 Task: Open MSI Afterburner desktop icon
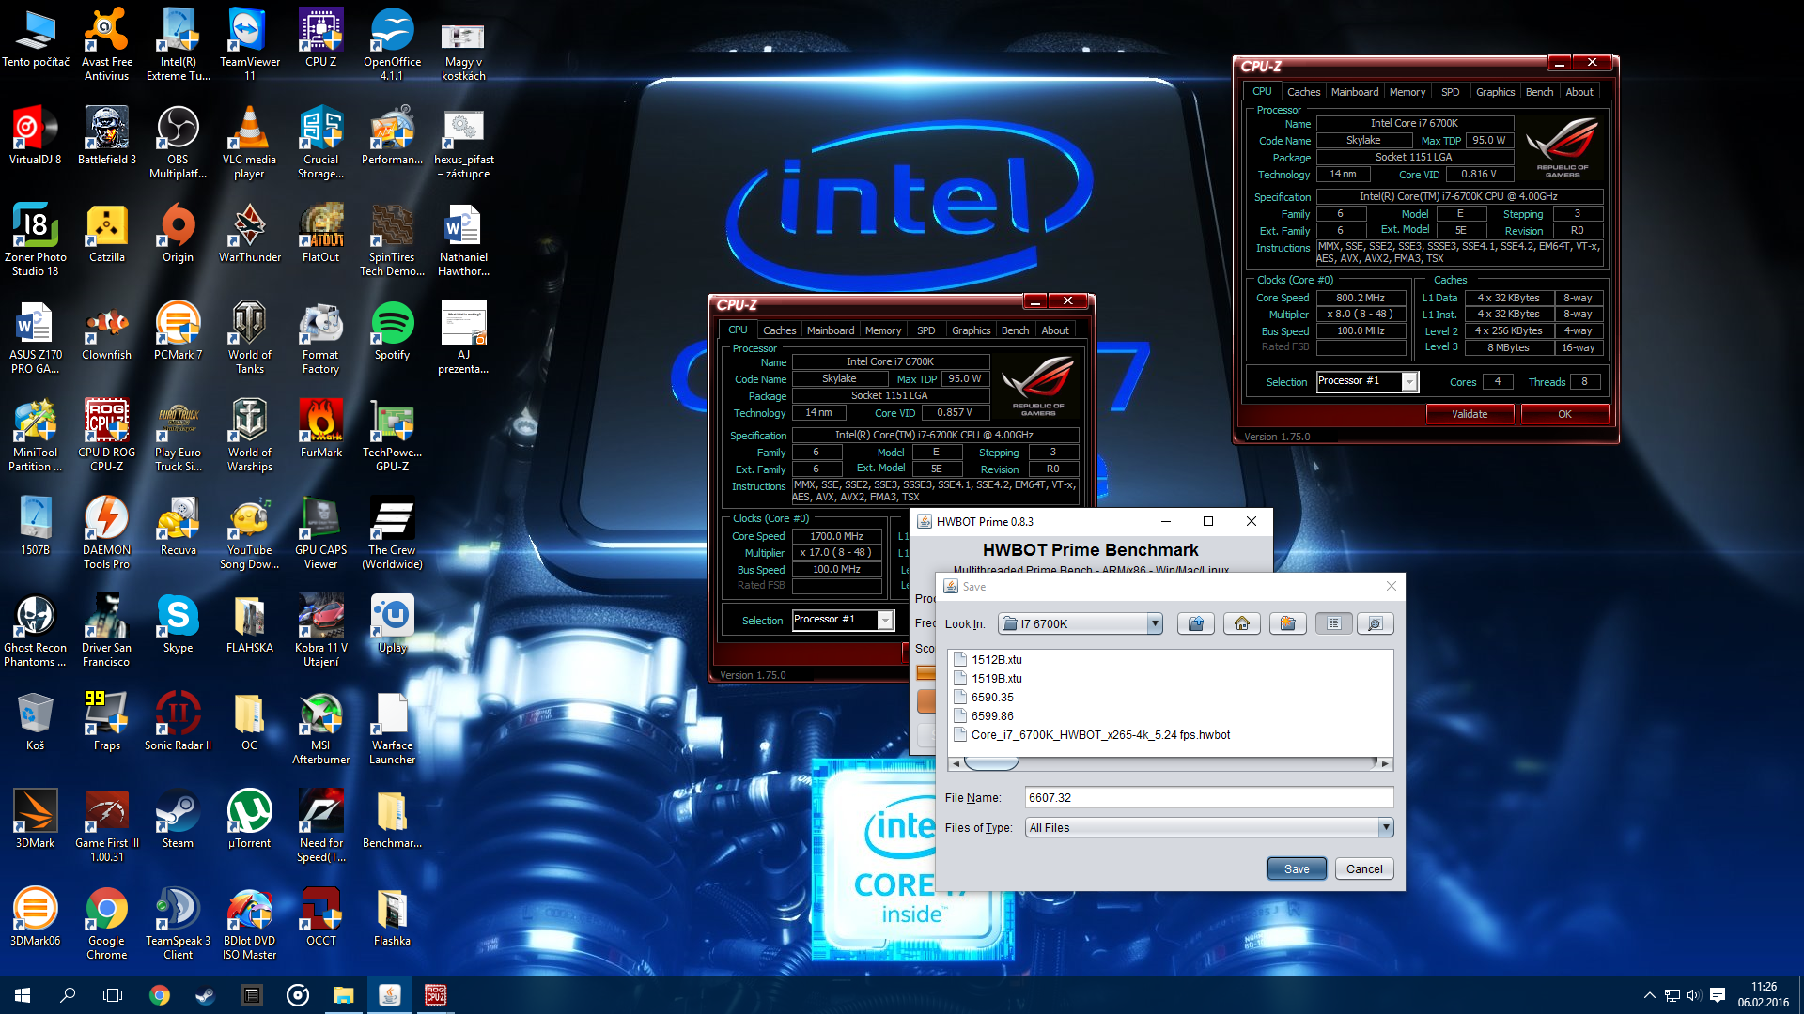321,727
